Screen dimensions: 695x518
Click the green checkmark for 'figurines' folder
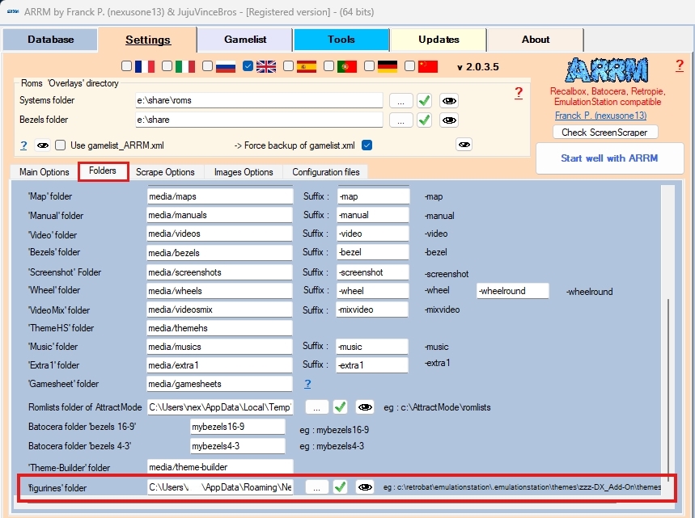341,487
